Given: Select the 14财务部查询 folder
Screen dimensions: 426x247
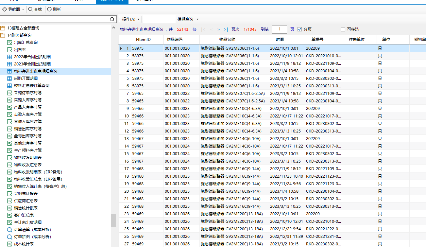Looking at the screenshot, I should point(19,35).
